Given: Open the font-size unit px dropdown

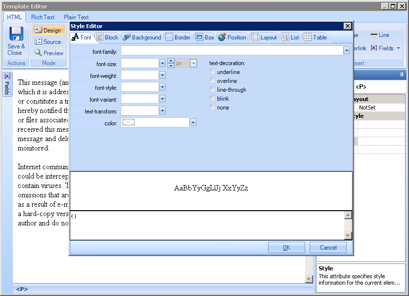Looking at the screenshot, I should click(x=193, y=63).
